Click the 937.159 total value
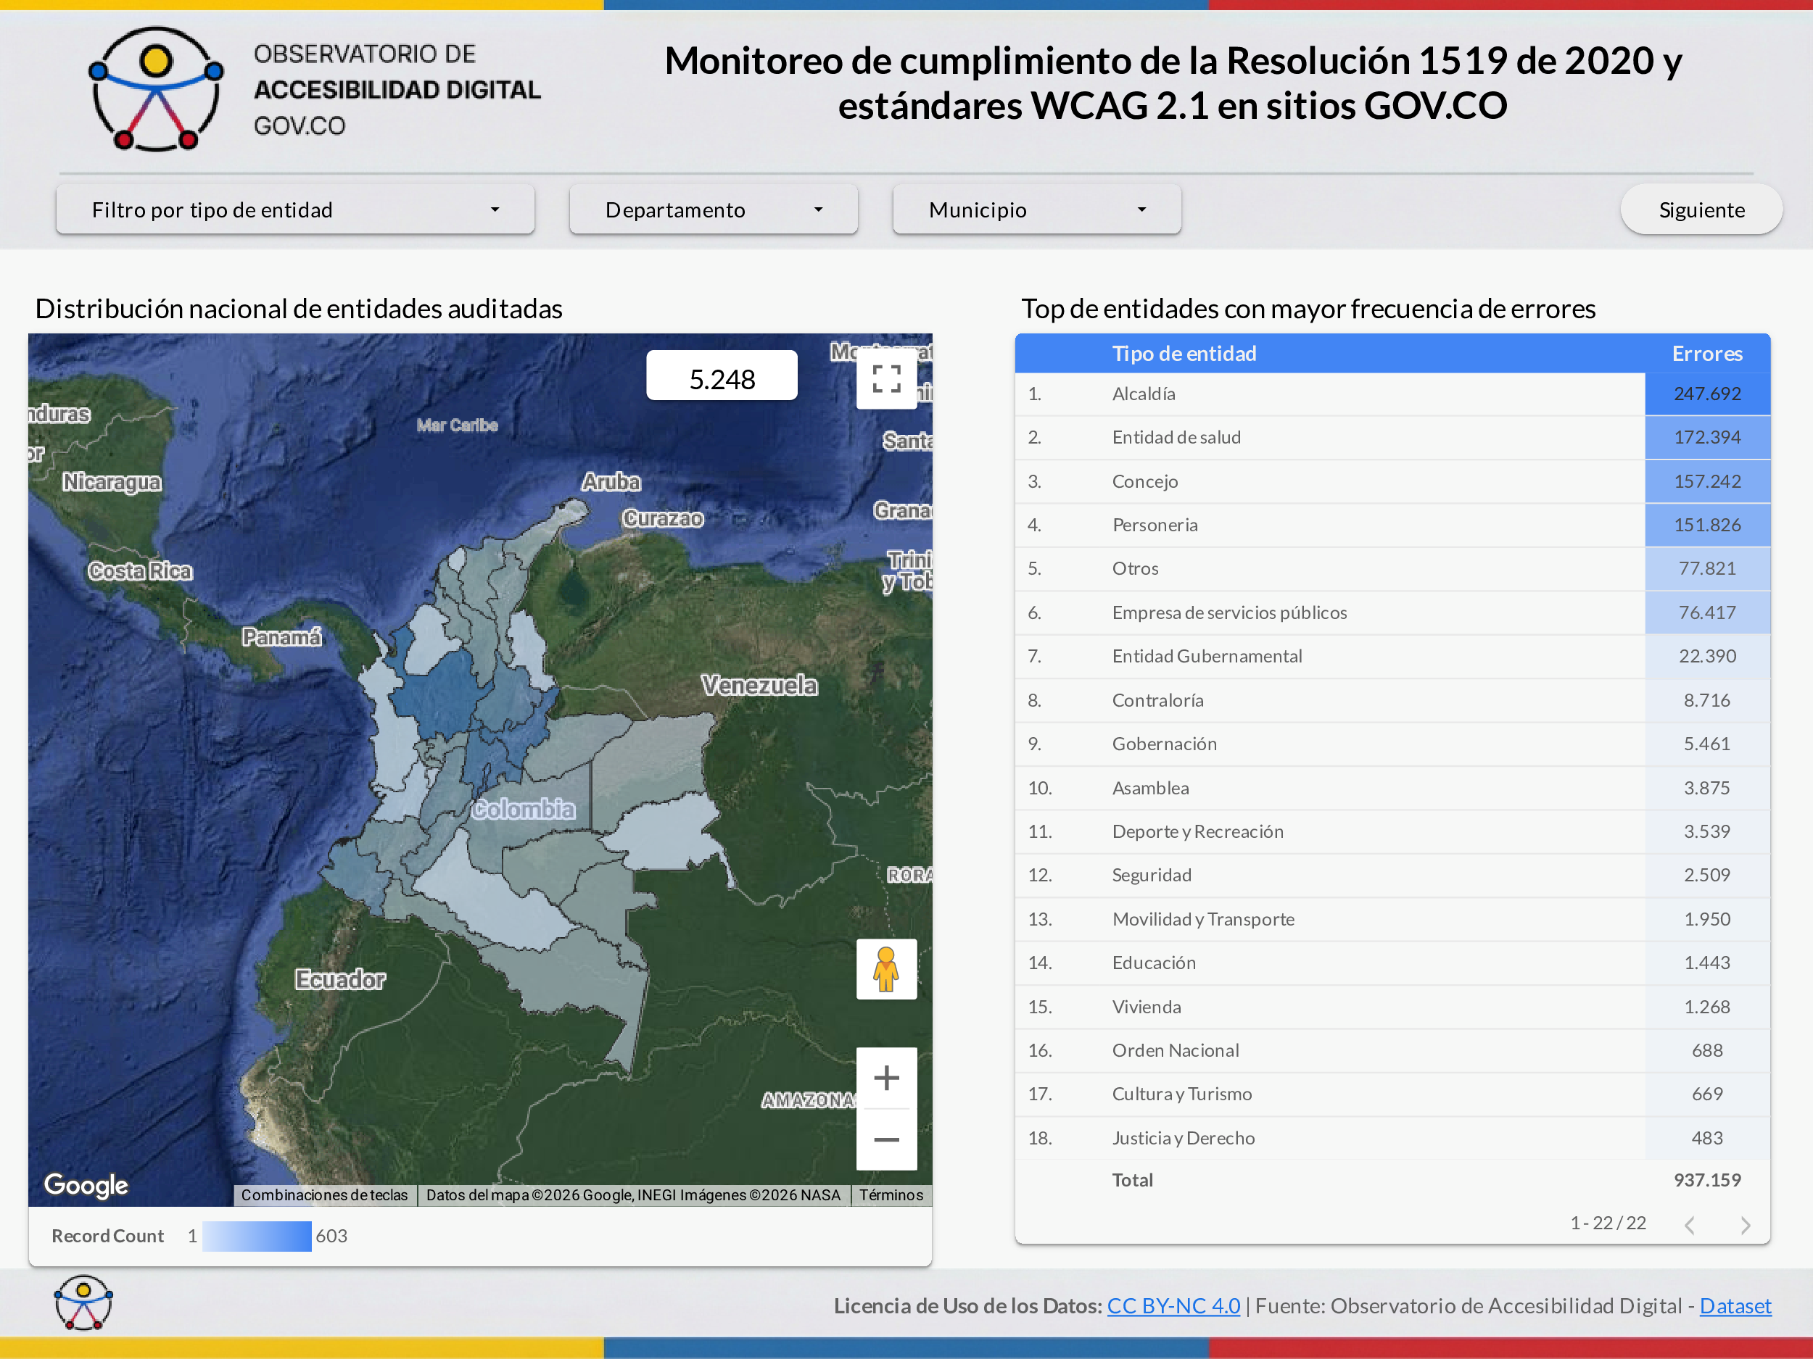This screenshot has width=1813, height=1359. (x=1707, y=1181)
